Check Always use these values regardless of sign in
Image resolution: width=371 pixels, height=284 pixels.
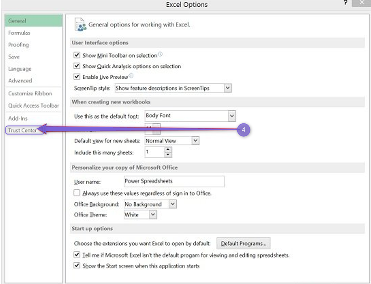(x=77, y=192)
